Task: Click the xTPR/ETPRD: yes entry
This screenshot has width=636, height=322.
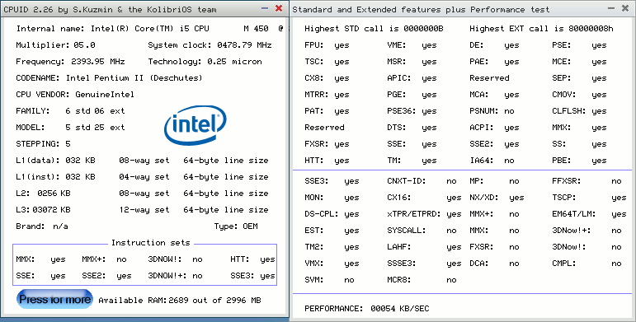Action: click(424, 214)
